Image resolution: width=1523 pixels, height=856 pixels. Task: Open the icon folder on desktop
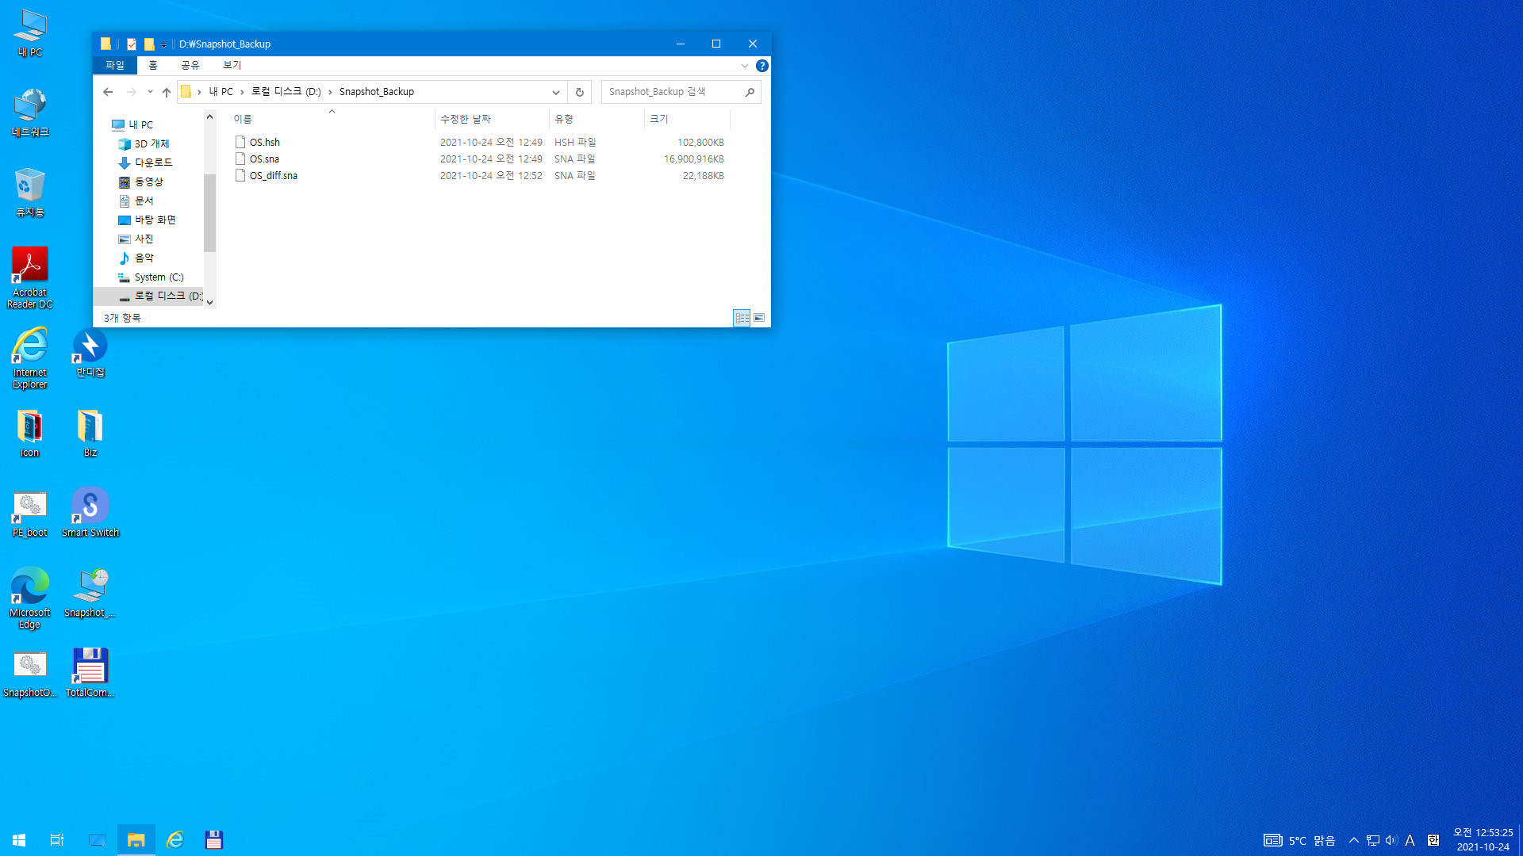pyautogui.click(x=30, y=433)
